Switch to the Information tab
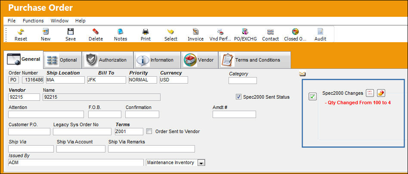The image size is (408, 174). [157, 60]
